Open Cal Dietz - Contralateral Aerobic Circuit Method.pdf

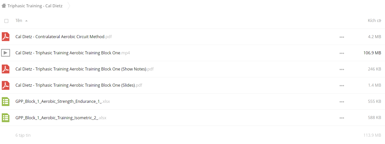pyautogui.click(x=63, y=37)
